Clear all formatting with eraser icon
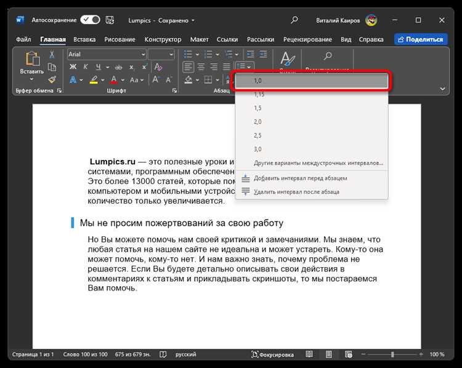 158,67
